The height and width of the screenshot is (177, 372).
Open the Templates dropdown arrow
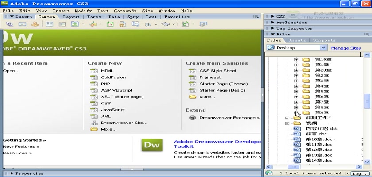click(x=194, y=24)
